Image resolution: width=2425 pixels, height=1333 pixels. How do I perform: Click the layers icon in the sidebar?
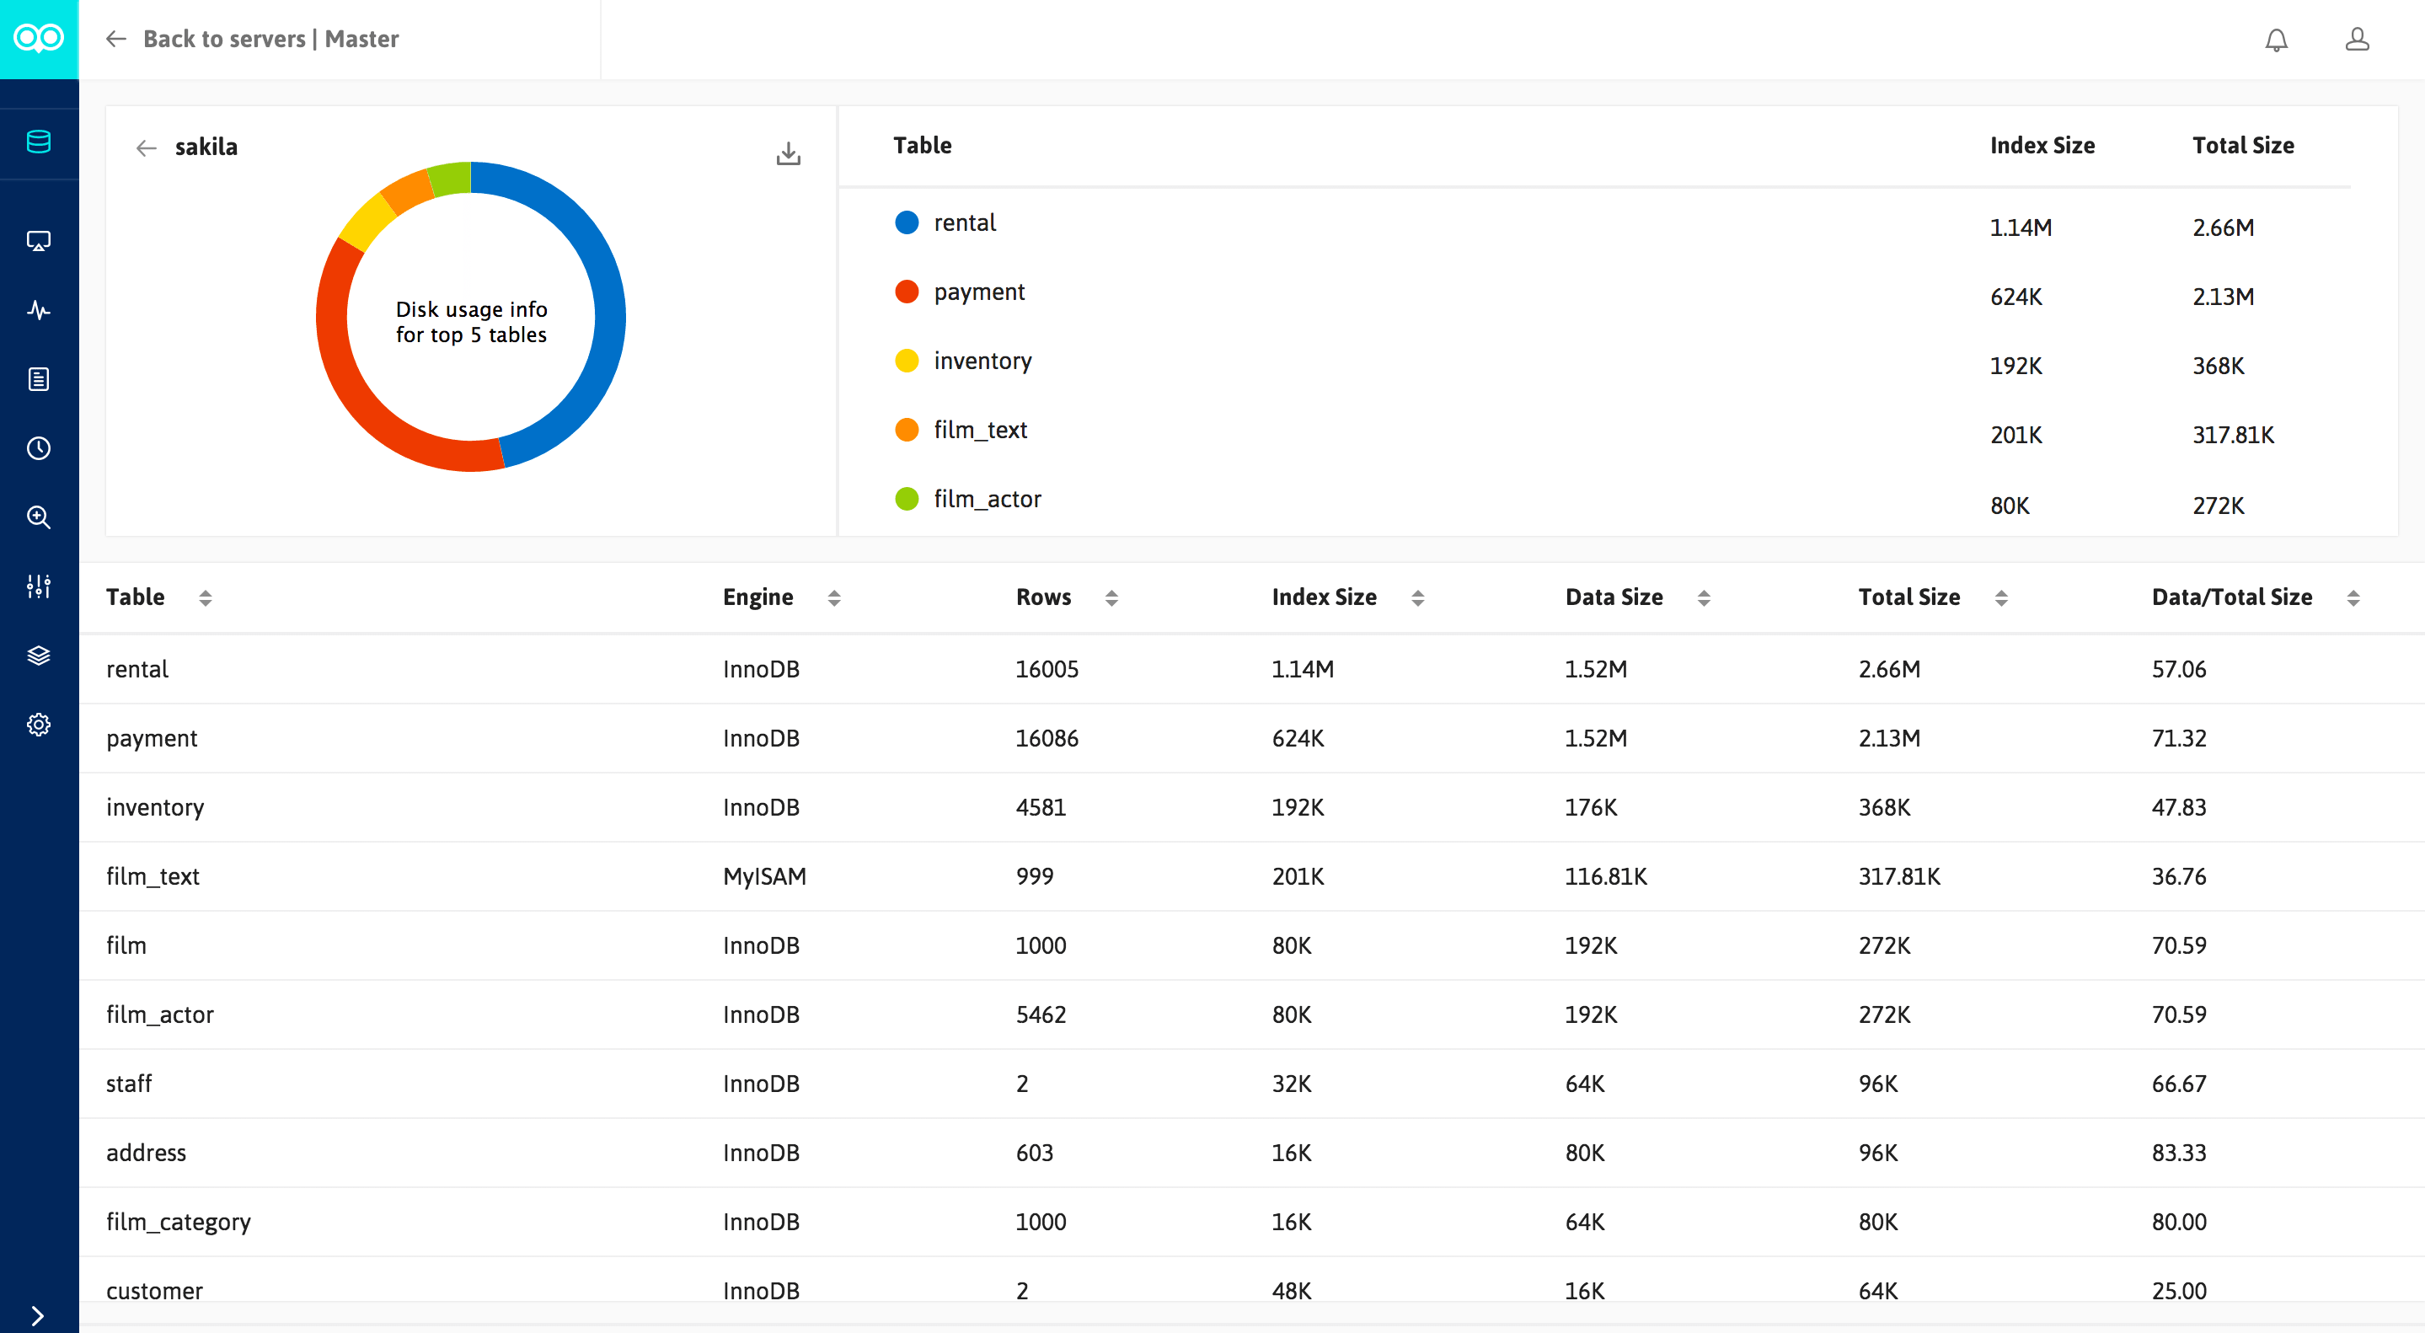[39, 656]
